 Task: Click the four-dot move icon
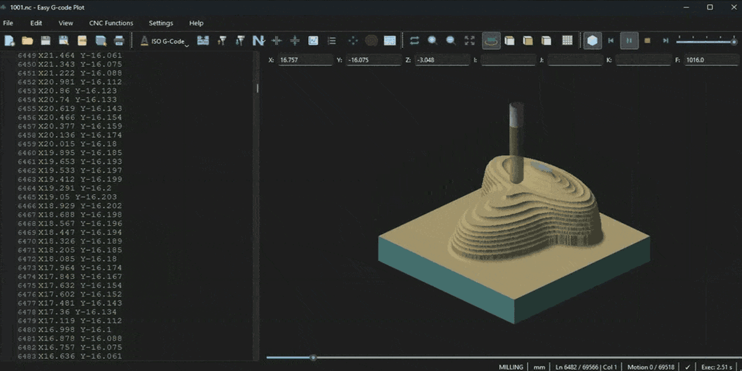353,41
